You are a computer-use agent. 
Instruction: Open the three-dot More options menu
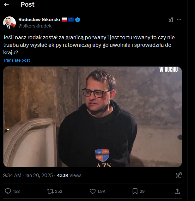tap(179, 20)
